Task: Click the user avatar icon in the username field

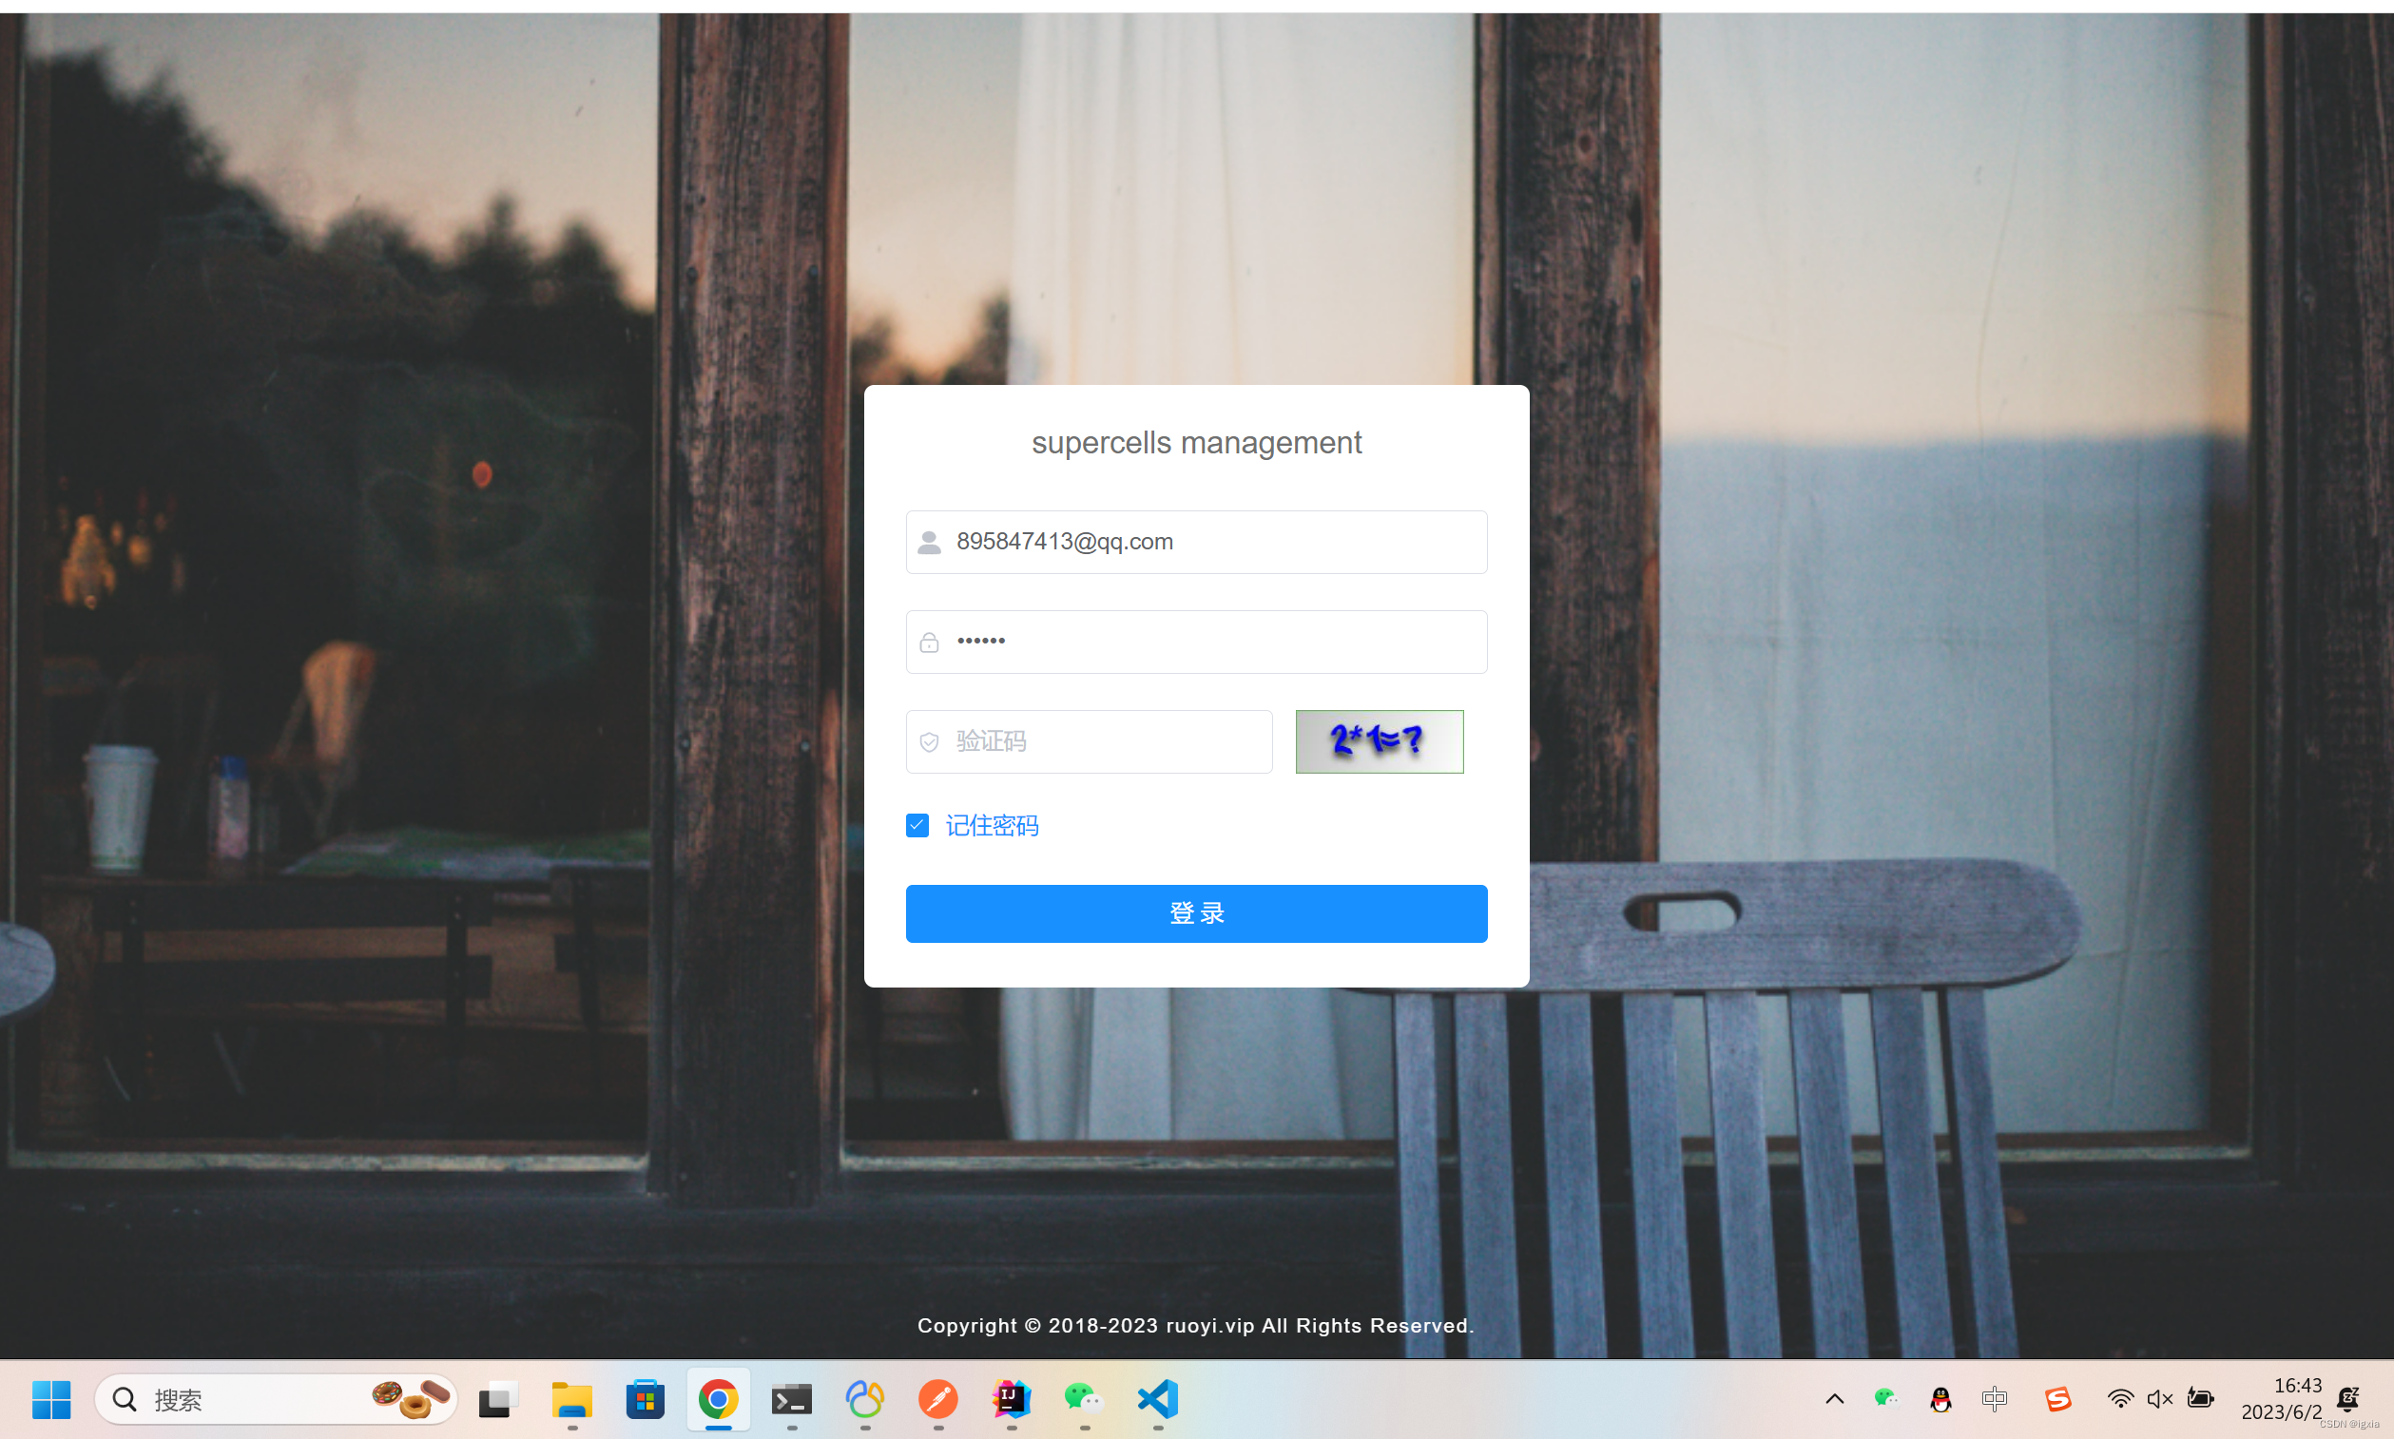Action: click(x=929, y=542)
